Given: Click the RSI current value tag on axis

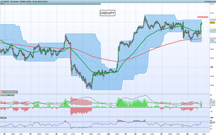Looking at the screenshot, I should pyautogui.click(x=213, y=122).
